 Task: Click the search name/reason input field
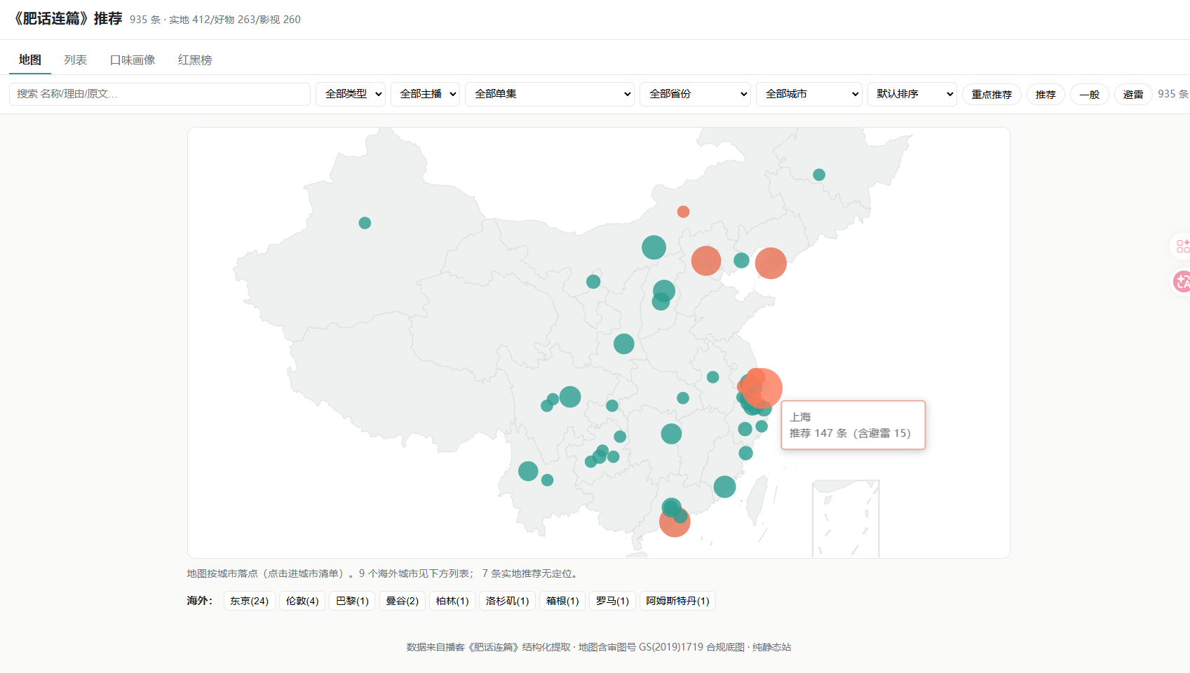[x=160, y=94]
